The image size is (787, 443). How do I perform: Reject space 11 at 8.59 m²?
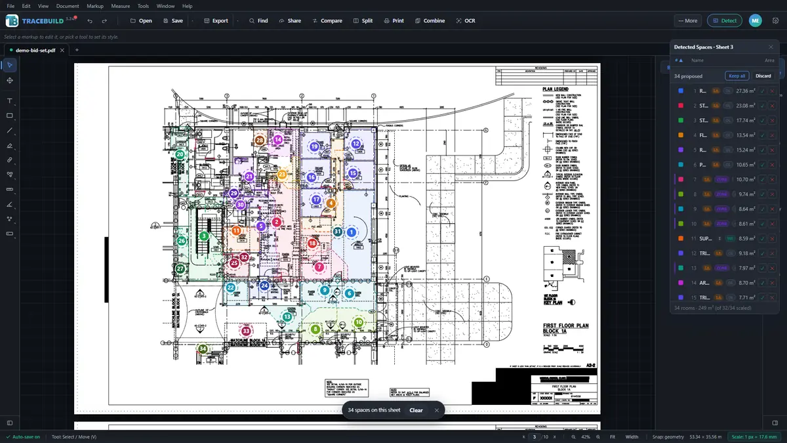[772, 238]
